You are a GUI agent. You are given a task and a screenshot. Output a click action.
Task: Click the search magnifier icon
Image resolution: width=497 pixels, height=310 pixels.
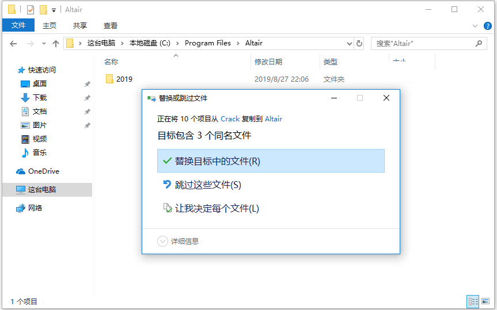point(479,43)
